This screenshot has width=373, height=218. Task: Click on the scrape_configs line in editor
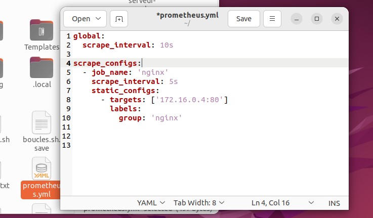107,63
